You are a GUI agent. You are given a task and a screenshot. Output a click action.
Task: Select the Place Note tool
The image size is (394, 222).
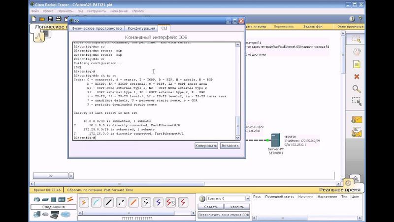coord(356,64)
